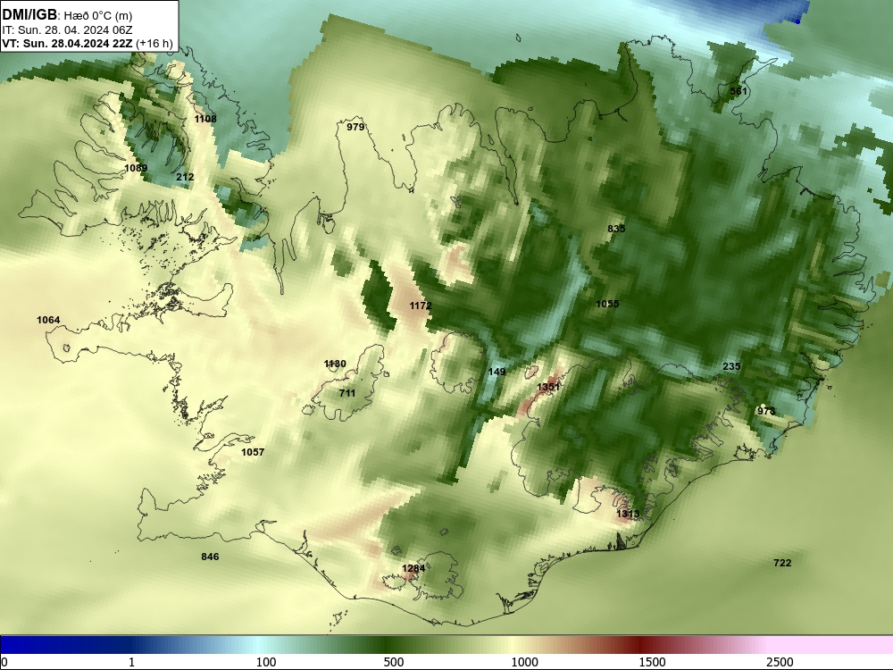The image size is (893, 670).
Task: Click the map value 149
Action: click(497, 372)
